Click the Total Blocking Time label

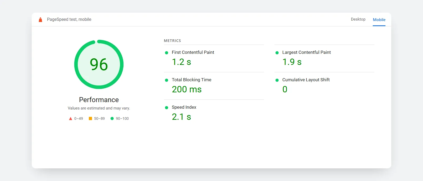[x=191, y=80]
